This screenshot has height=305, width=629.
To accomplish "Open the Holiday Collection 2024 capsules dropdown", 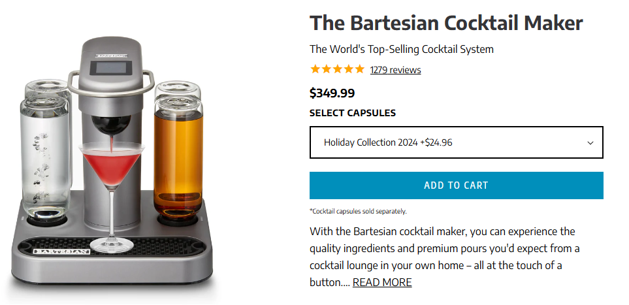I will (x=456, y=142).
